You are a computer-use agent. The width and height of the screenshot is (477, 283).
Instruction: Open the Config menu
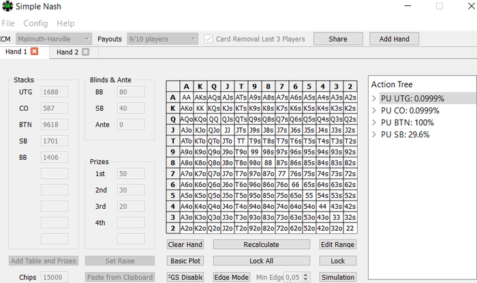35,23
